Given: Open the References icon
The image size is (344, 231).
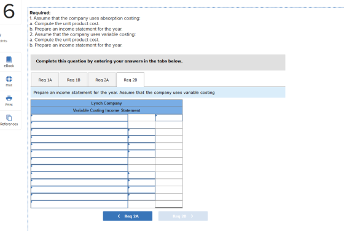Looking at the screenshot, I should pyautogui.click(x=9, y=118).
